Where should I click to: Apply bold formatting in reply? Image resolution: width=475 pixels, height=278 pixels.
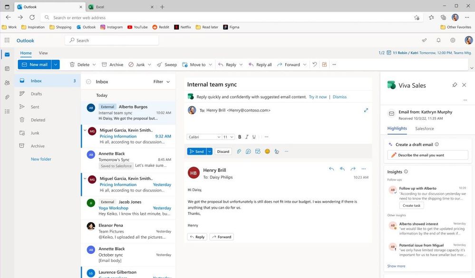(240, 137)
